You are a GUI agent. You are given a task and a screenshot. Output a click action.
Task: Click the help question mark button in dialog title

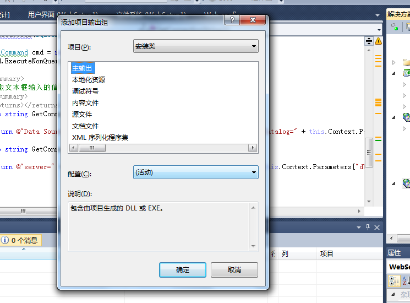coord(232,20)
